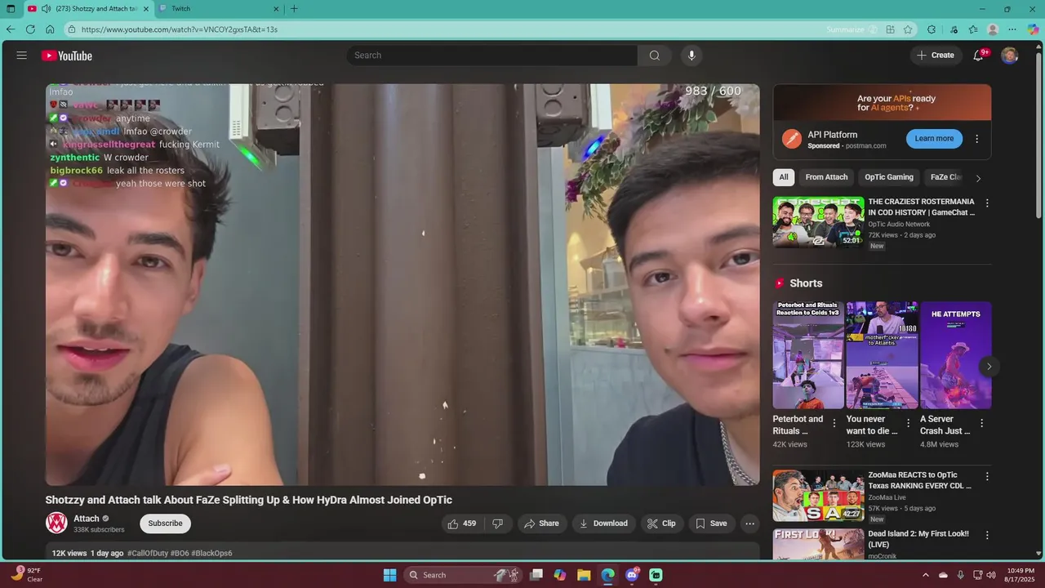The image size is (1045, 588).
Task: Select the All filter chip
Action: 784,177
